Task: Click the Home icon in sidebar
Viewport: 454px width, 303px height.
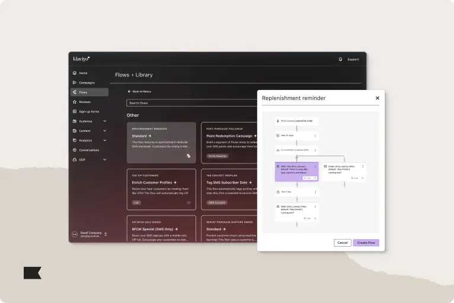Action: 75,73
